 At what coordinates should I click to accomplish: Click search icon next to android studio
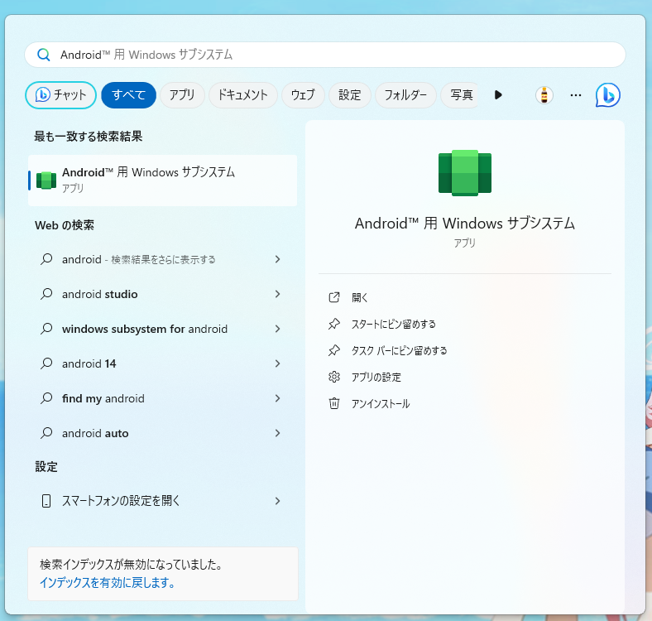pyautogui.click(x=46, y=294)
